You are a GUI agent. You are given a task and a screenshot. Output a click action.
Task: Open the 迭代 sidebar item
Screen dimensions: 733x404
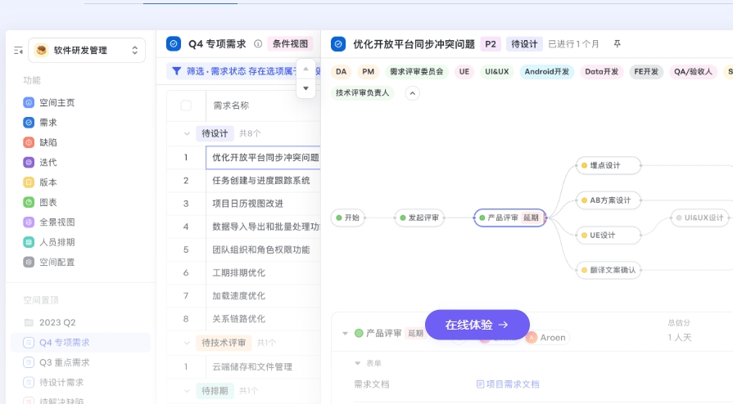tap(48, 163)
